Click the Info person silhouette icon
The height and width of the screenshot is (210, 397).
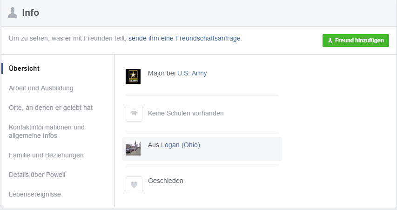point(13,13)
